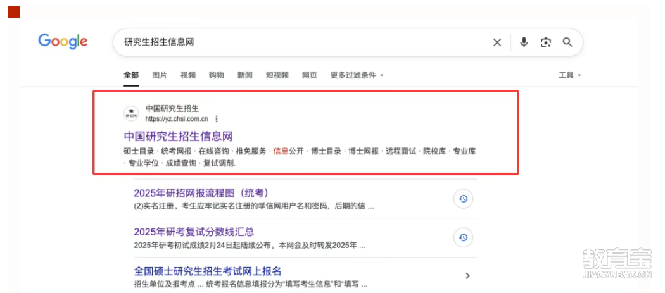Click the snippet text 成绩查询
Image resolution: width=665 pixels, height=293 pixels.
[x=181, y=163]
